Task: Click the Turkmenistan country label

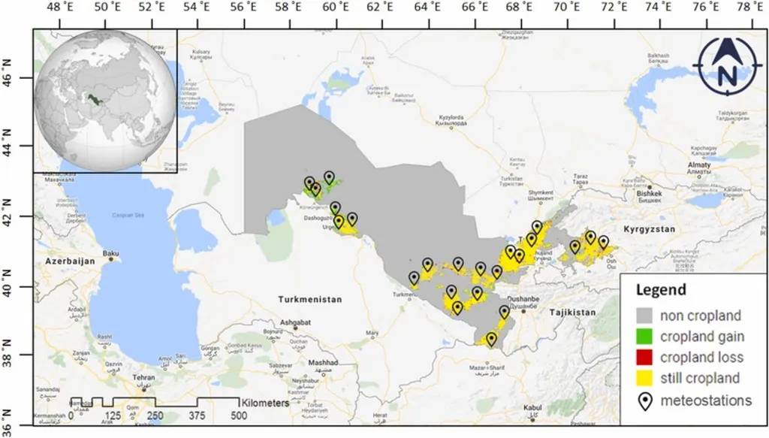Action: [x=309, y=299]
